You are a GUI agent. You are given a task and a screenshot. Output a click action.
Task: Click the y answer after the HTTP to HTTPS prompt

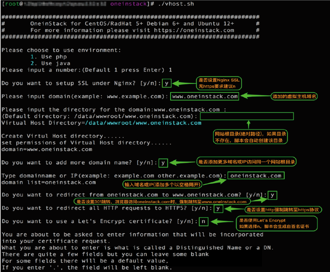coord(218,209)
